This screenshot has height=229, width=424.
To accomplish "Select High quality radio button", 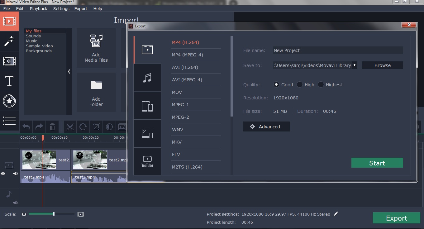I will tap(300, 84).
